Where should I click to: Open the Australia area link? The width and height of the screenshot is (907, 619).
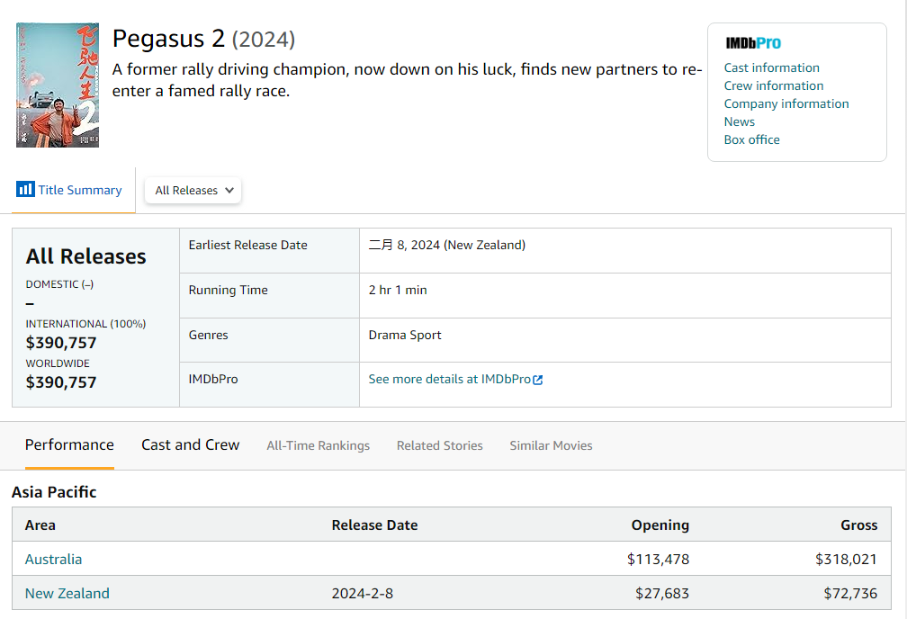pyautogui.click(x=53, y=560)
